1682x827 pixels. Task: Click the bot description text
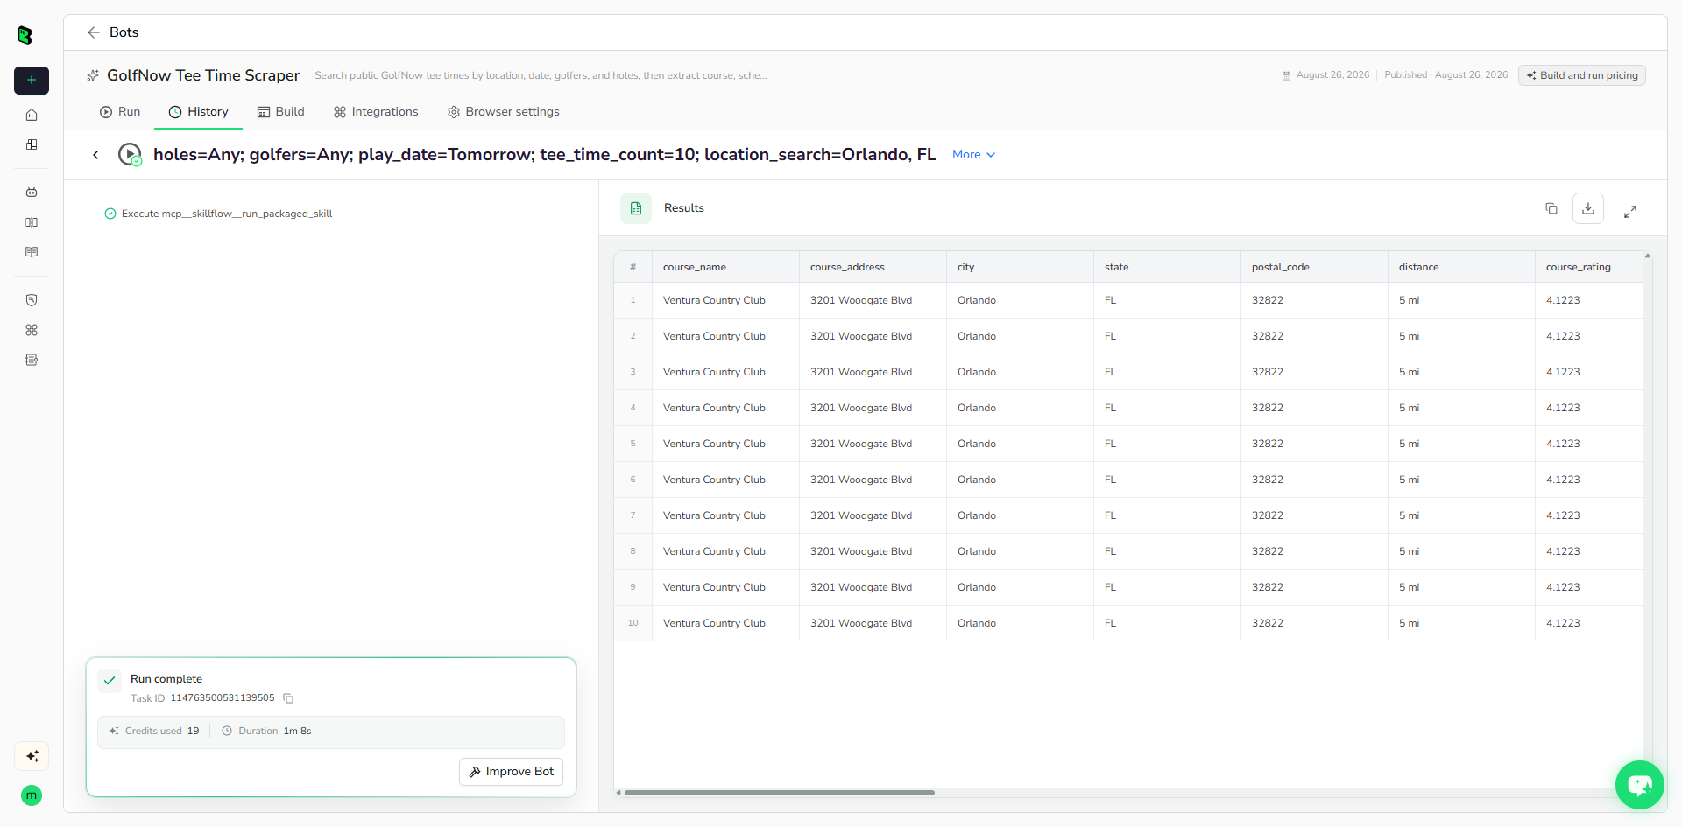click(541, 75)
